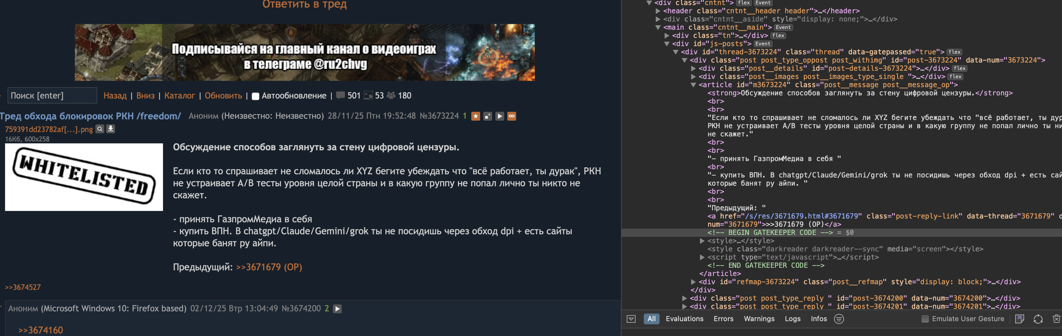Download the attached png with the arrow icon
Viewport: 1062px width, 336px height.
(111, 129)
